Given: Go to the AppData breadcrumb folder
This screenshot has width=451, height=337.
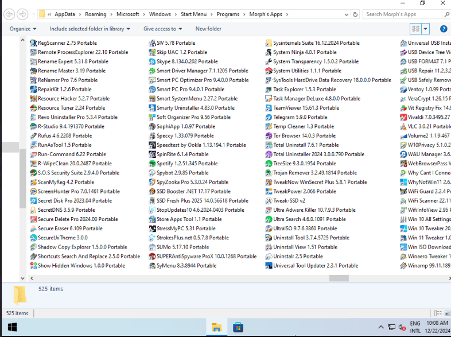Looking at the screenshot, I should pyautogui.click(x=65, y=14).
